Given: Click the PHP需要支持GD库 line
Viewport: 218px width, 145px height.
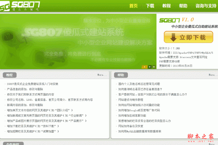Looking at the screenshot, I should click(169, 62).
